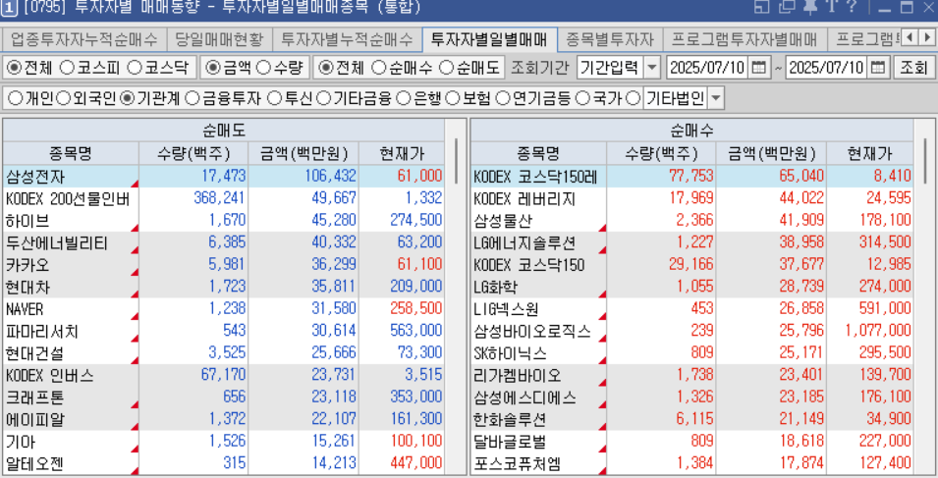The width and height of the screenshot is (938, 478).
Task: Select the 기타금융 radio button
Action: [x=323, y=98]
